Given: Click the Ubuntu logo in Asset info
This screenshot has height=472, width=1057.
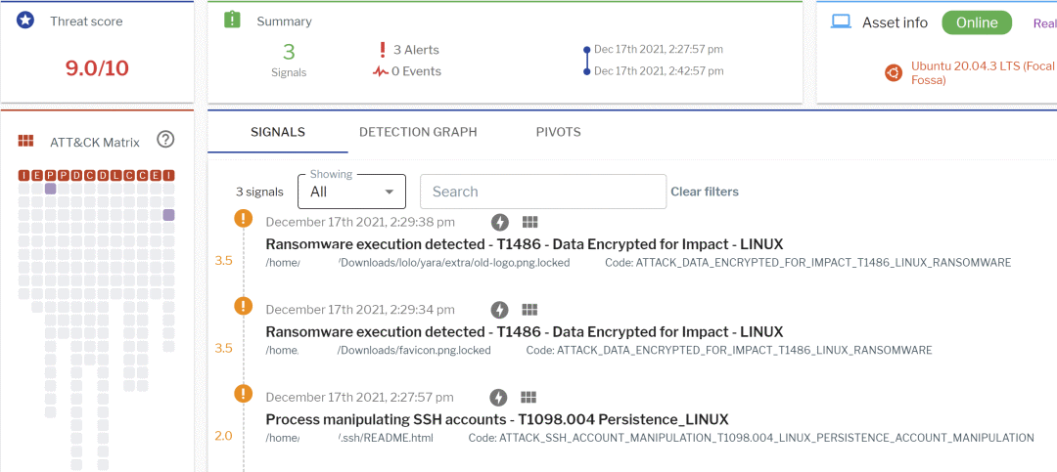Looking at the screenshot, I should point(893,73).
